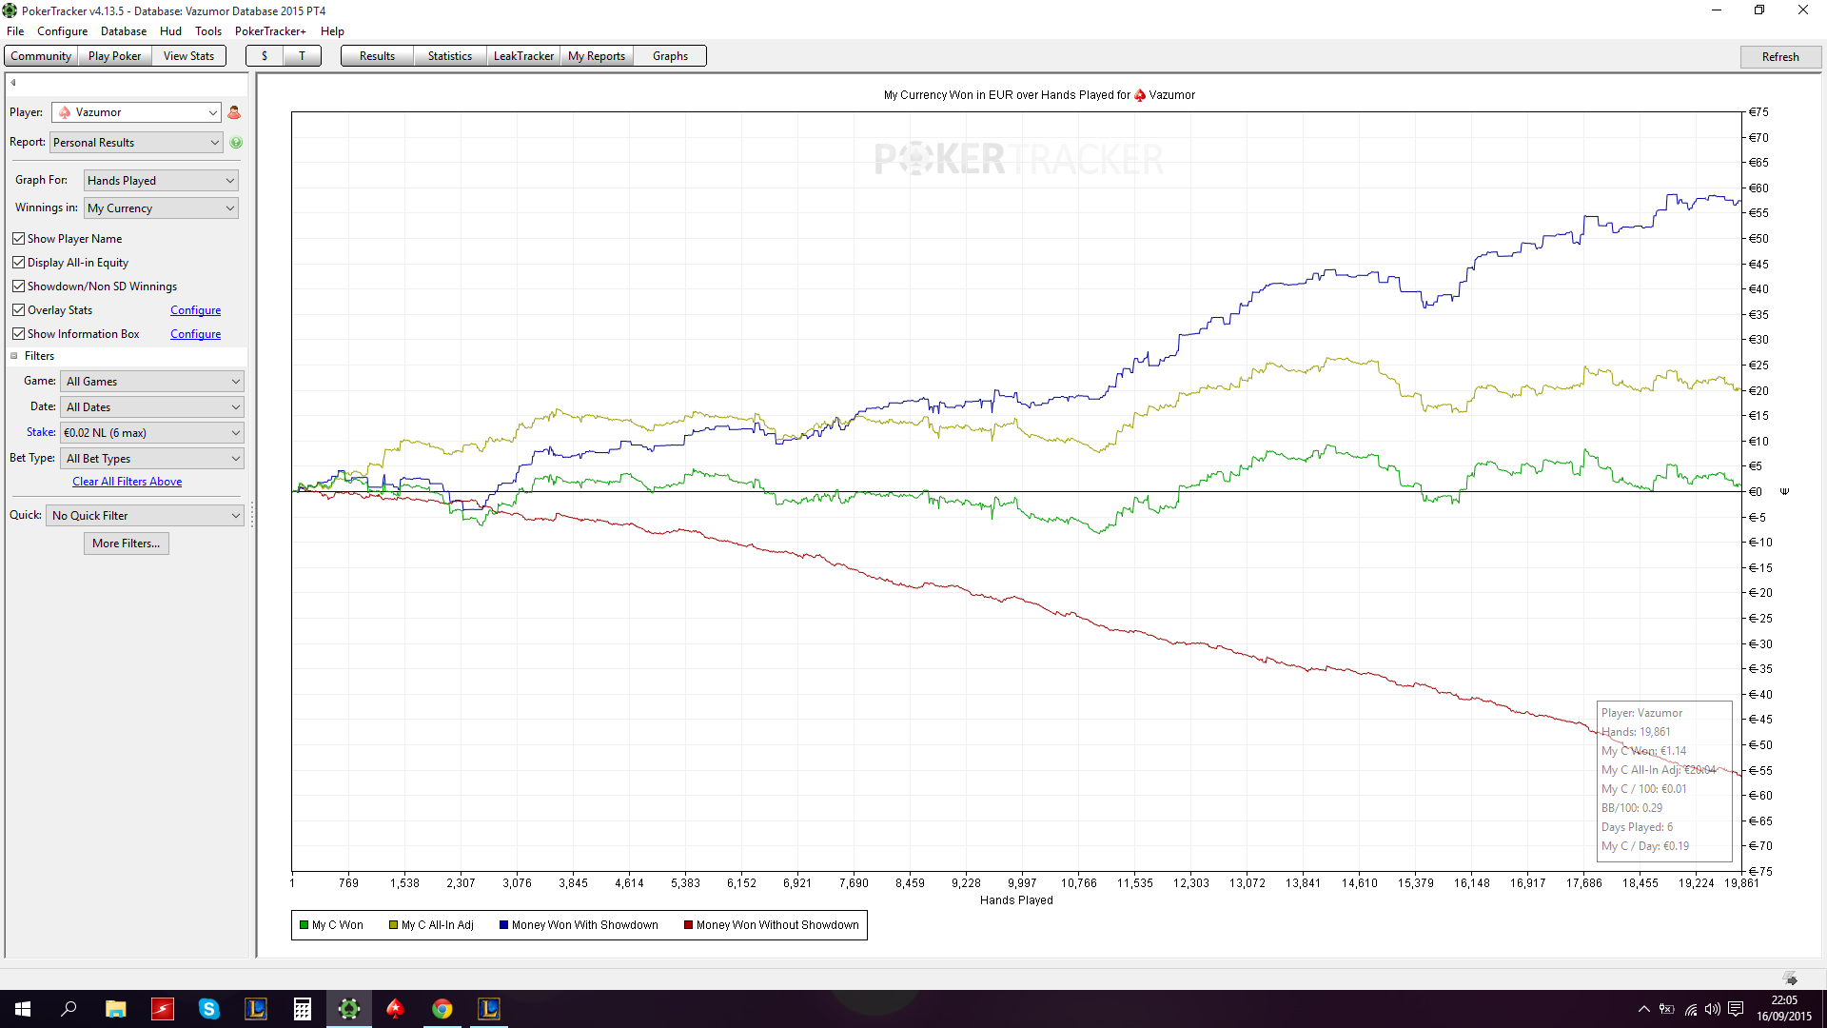Switch to Play Poker mode
Image resolution: width=1827 pixels, height=1028 pixels.
[114, 56]
